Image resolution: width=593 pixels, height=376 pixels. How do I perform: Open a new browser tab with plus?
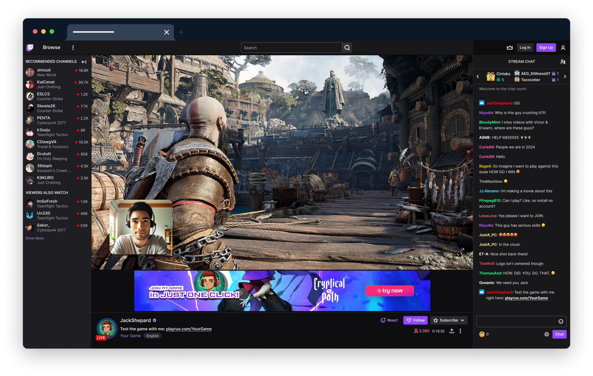click(x=181, y=32)
